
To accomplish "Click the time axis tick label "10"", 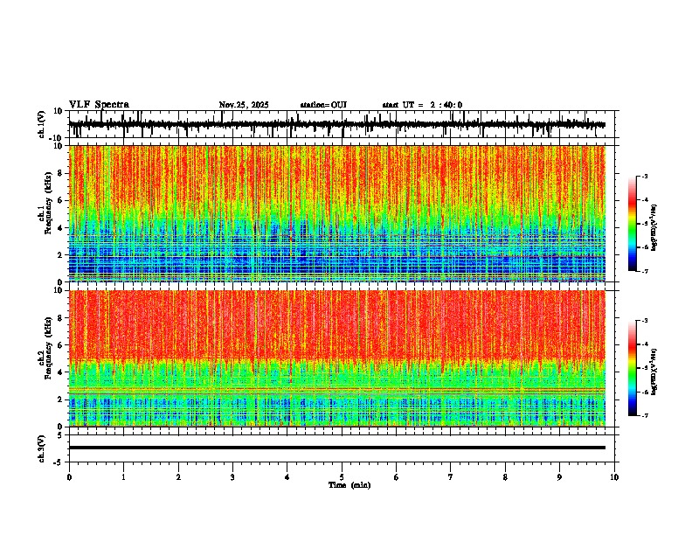I will [x=614, y=477].
